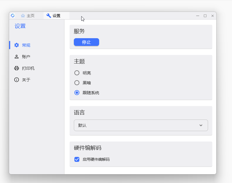Click the chevron on the language selector
The image size is (232, 183).
click(x=201, y=125)
